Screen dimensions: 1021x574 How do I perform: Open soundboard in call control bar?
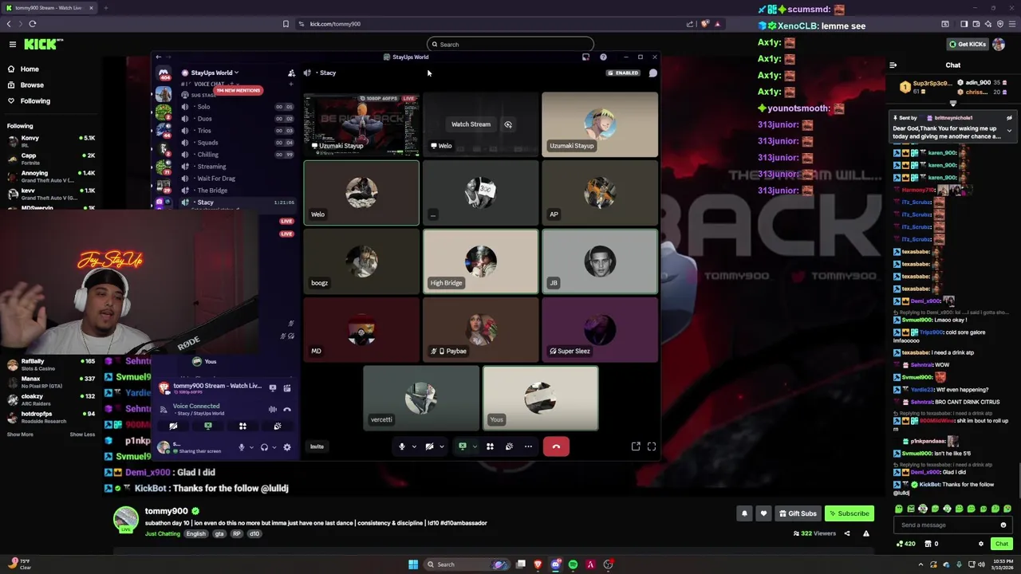click(509, 446)
